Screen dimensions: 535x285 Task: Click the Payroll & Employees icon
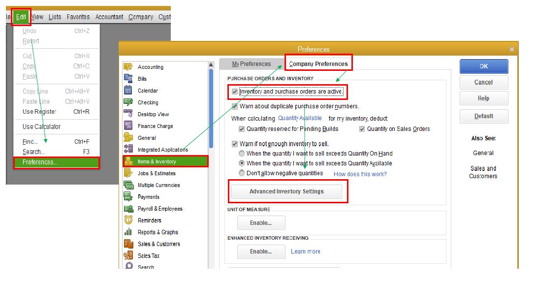(128, 209)
